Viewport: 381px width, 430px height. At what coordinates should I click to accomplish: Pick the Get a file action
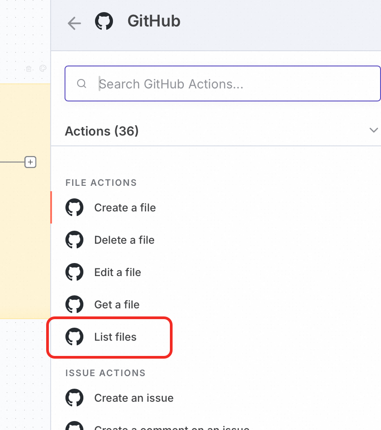(117, 305)
